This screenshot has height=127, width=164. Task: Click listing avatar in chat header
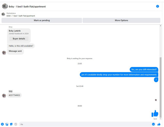point(5,6)
